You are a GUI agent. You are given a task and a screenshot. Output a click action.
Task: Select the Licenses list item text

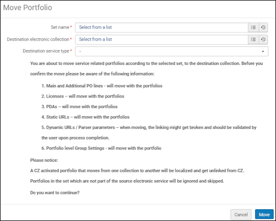click(83, 96)
